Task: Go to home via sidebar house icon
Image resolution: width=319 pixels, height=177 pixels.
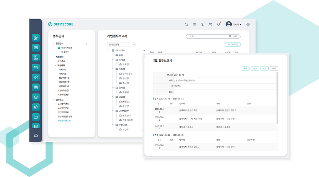Action: click(36, 136)
